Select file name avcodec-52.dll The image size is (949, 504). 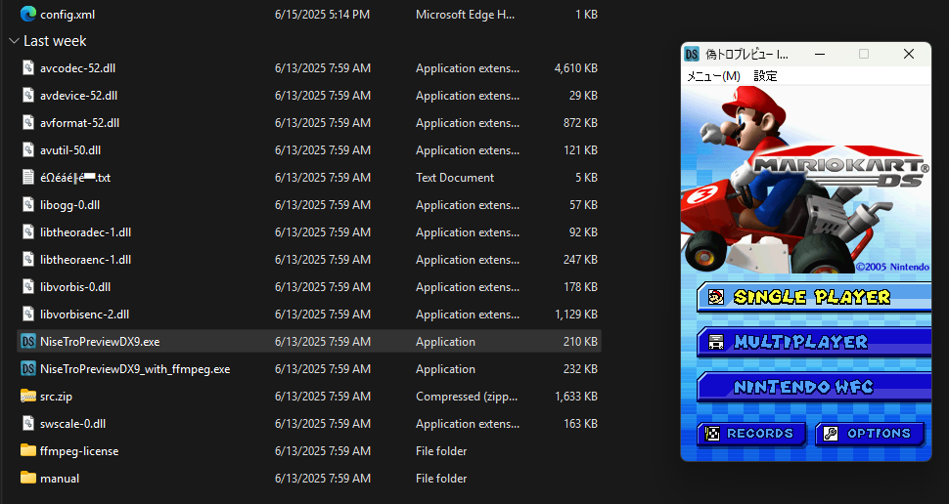pos(77,68)
